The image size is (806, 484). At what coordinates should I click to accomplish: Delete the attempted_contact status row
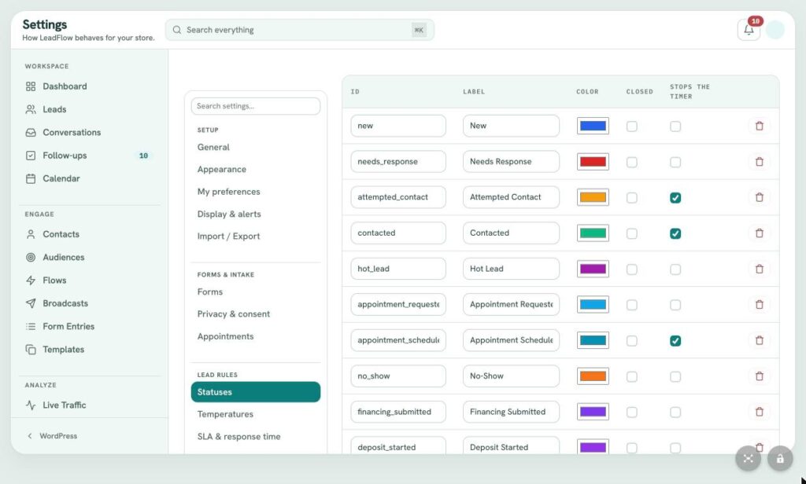coord(760,197)
